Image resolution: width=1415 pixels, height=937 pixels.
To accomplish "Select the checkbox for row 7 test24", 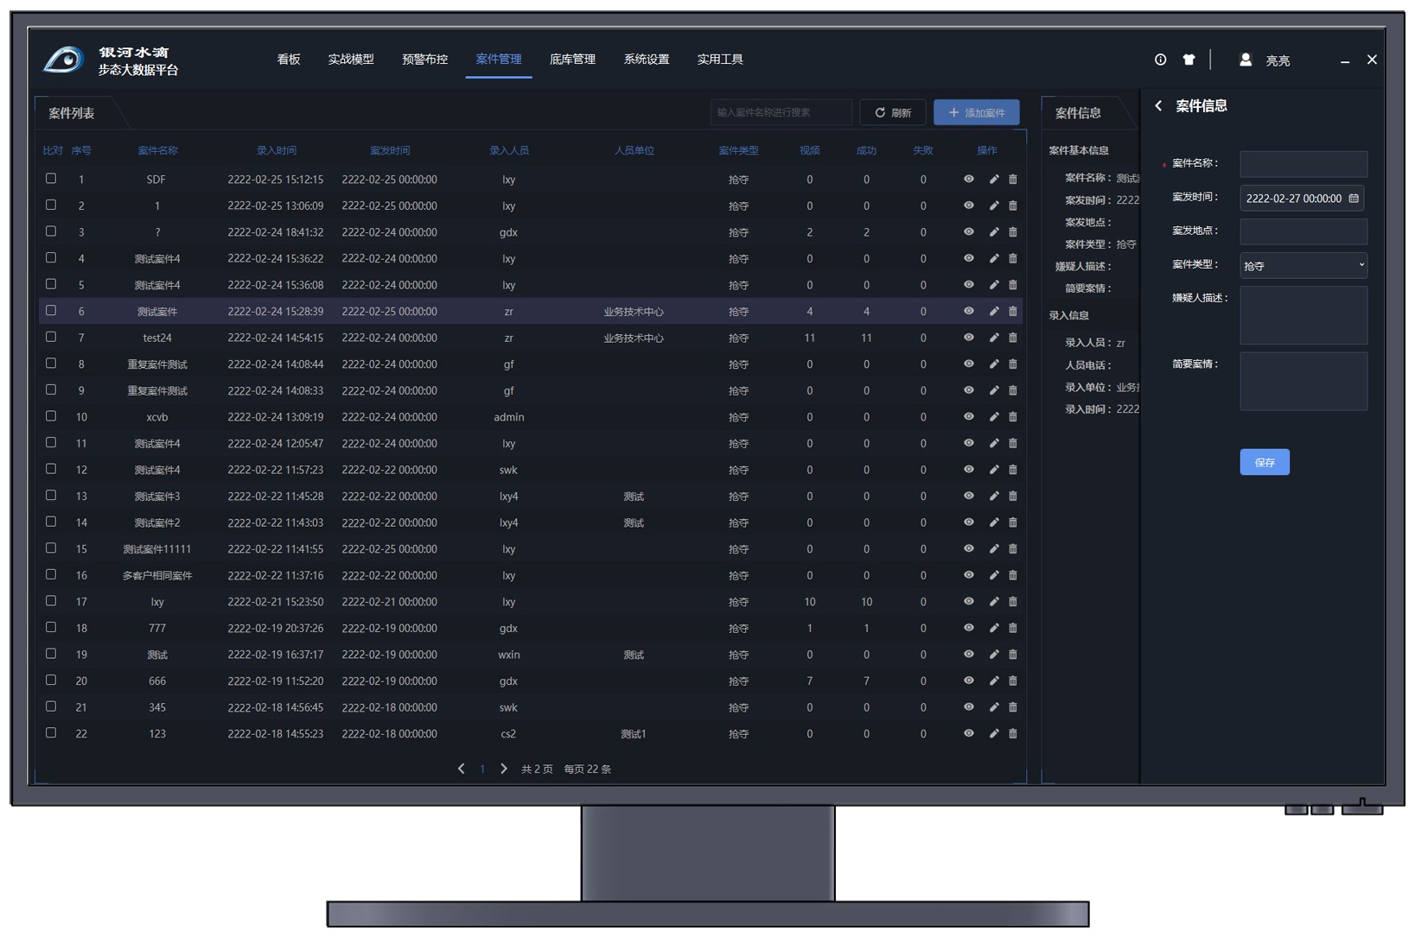I will (x=51, y=337).
